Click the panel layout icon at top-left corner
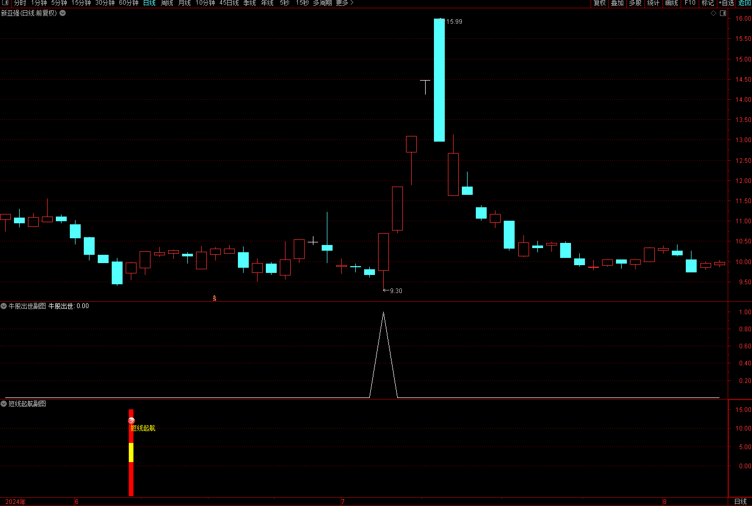The image size is (752, 506). [x=6, y=3]
